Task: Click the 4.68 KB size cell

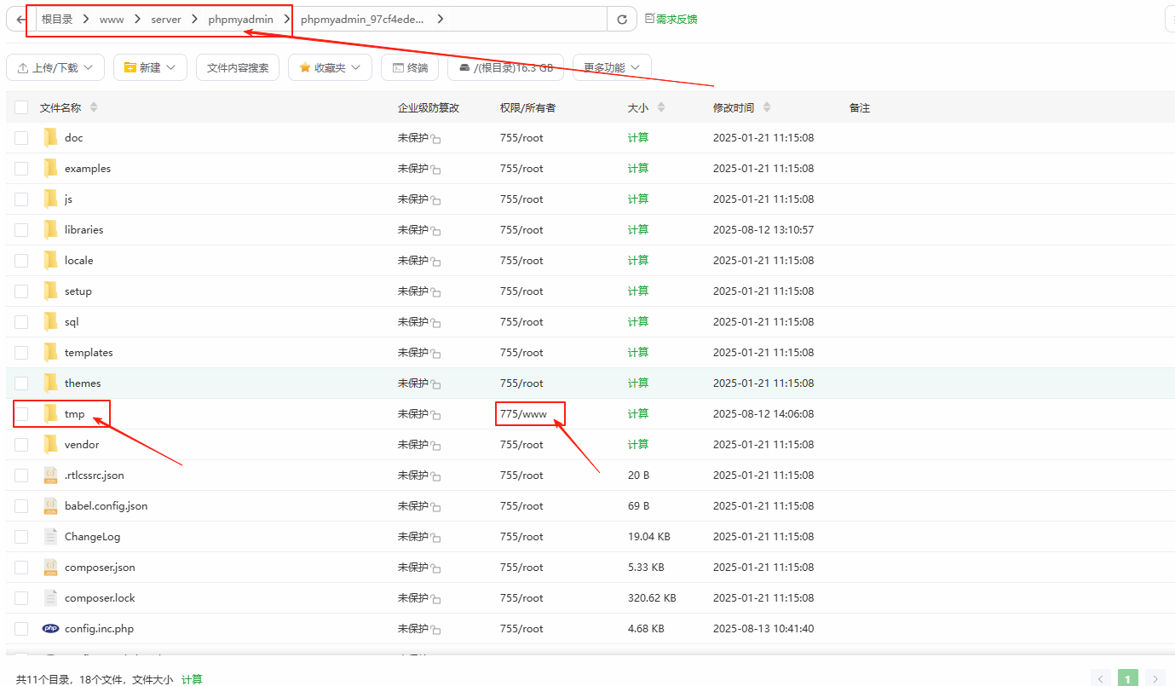Action: pos(647,628)
